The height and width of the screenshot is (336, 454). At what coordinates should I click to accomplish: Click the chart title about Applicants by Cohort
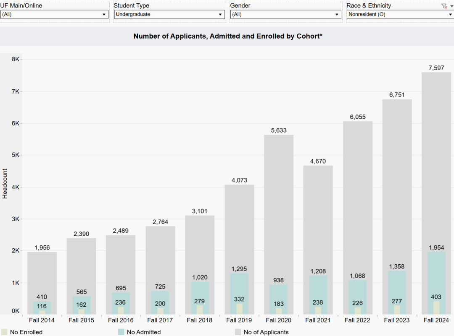[227, 36]
